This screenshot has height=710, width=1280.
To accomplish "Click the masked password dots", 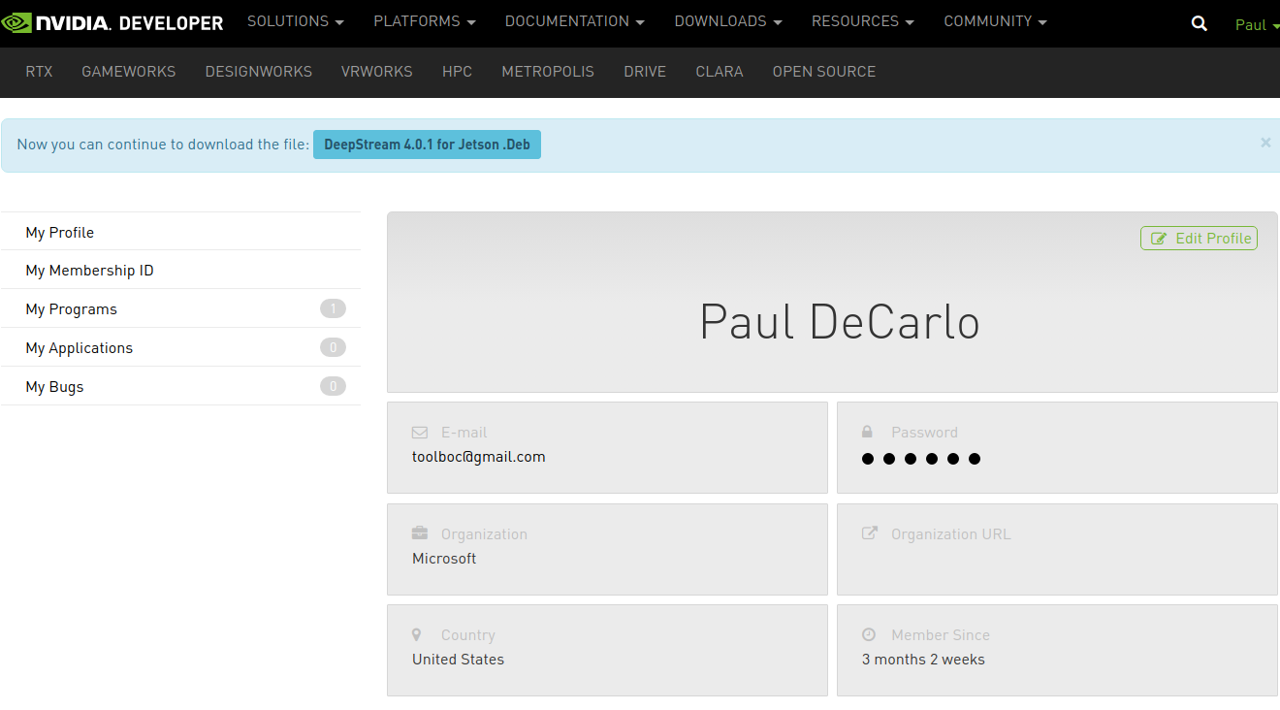I will coord(921,459).
